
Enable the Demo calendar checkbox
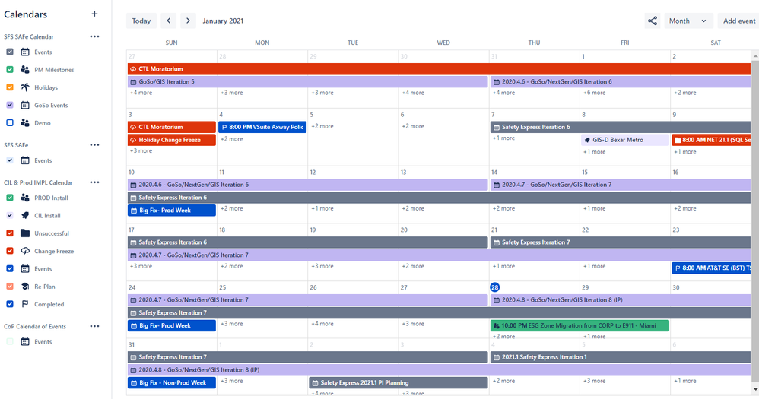point(10,122)
